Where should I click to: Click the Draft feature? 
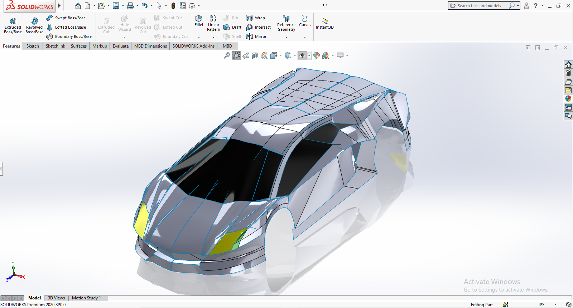point(232,27)
